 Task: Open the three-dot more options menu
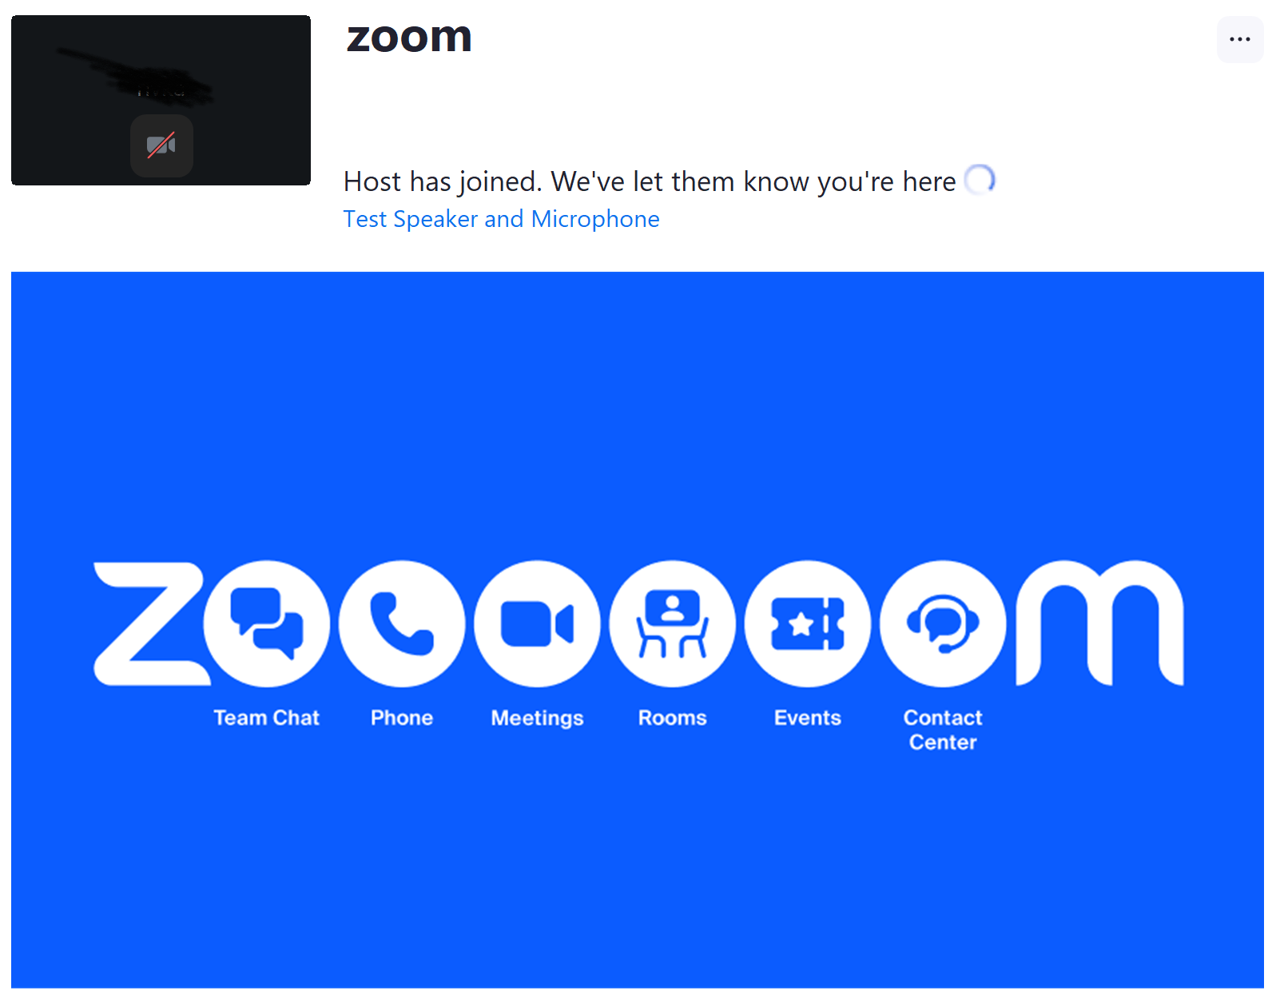[1239, 39]
